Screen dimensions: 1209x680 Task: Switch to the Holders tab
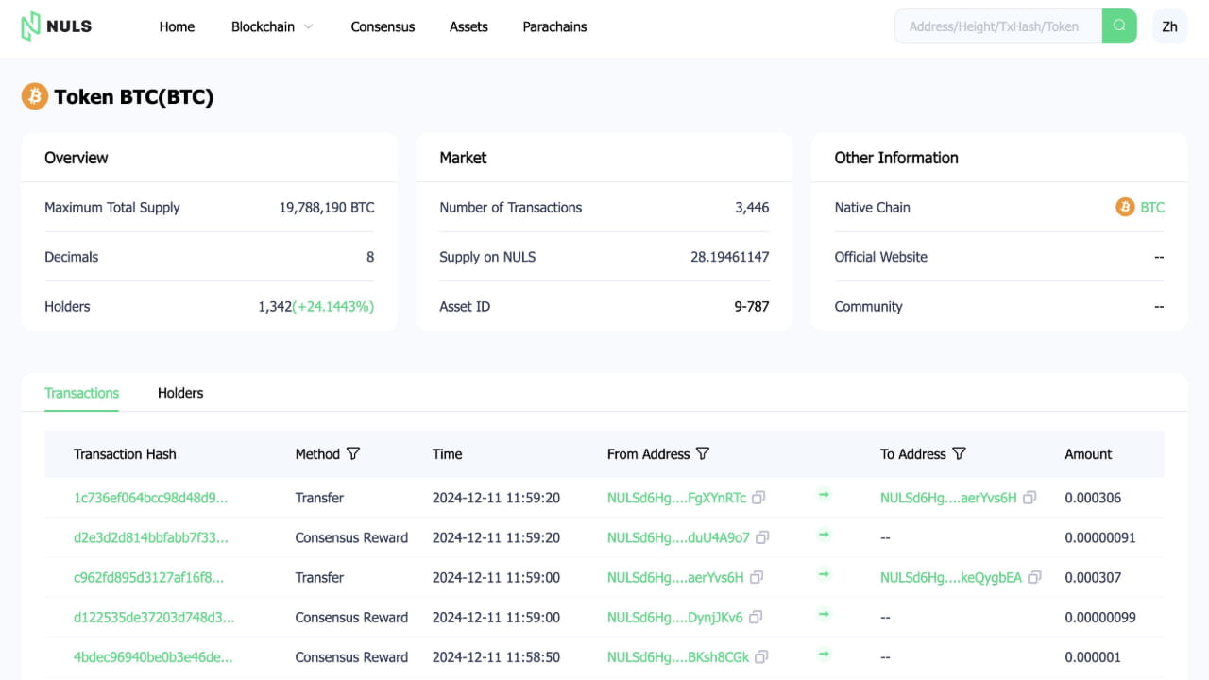tap(180, 393)
